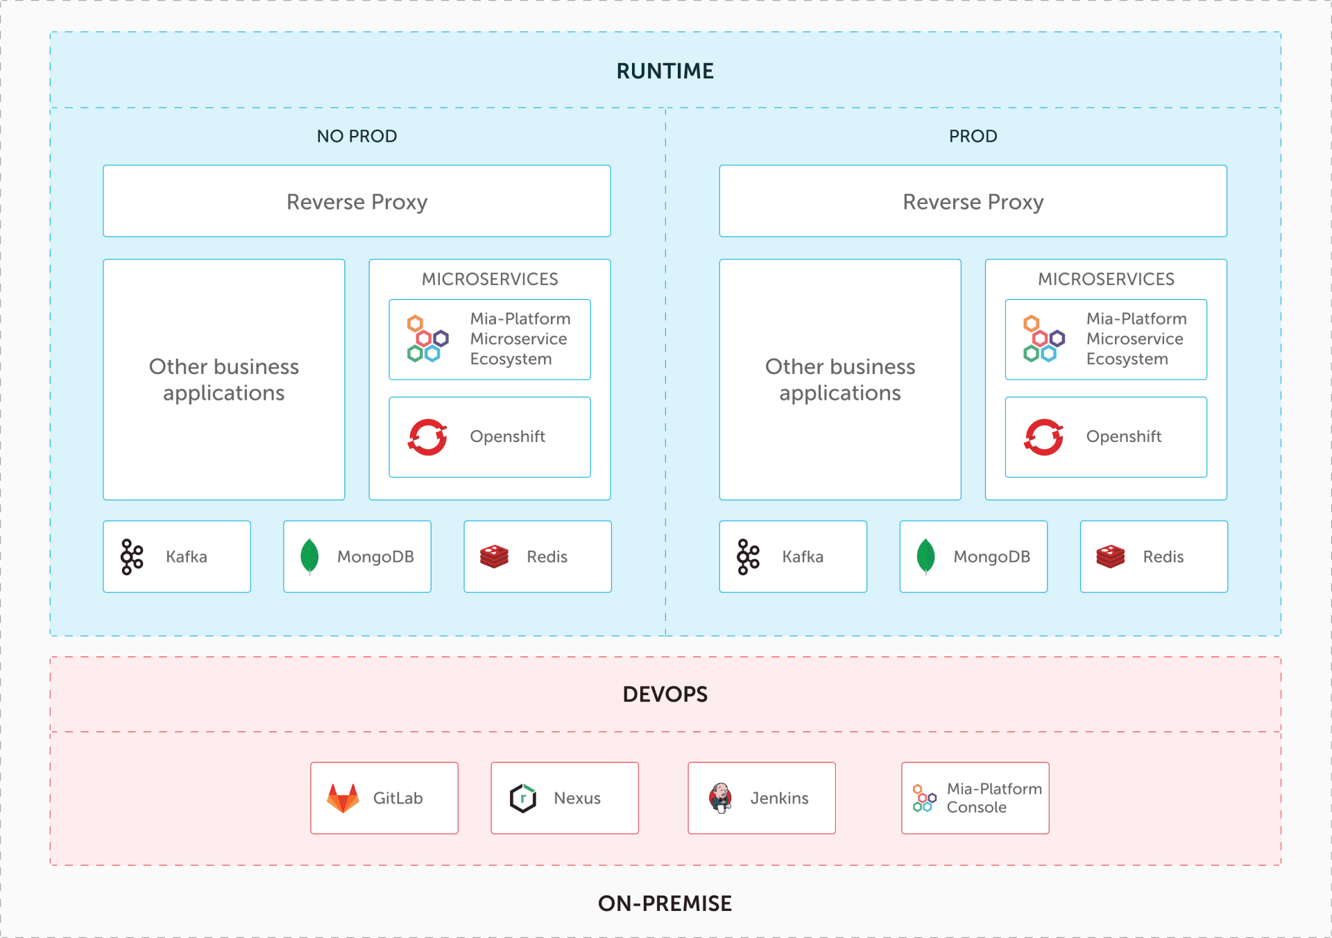Click the Jenkins butler icon

721,798
